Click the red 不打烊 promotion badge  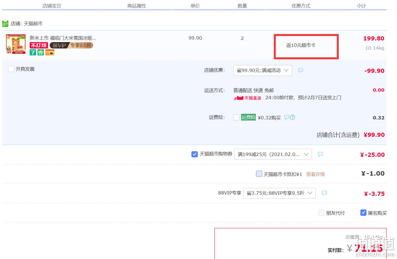click(39, 45)
